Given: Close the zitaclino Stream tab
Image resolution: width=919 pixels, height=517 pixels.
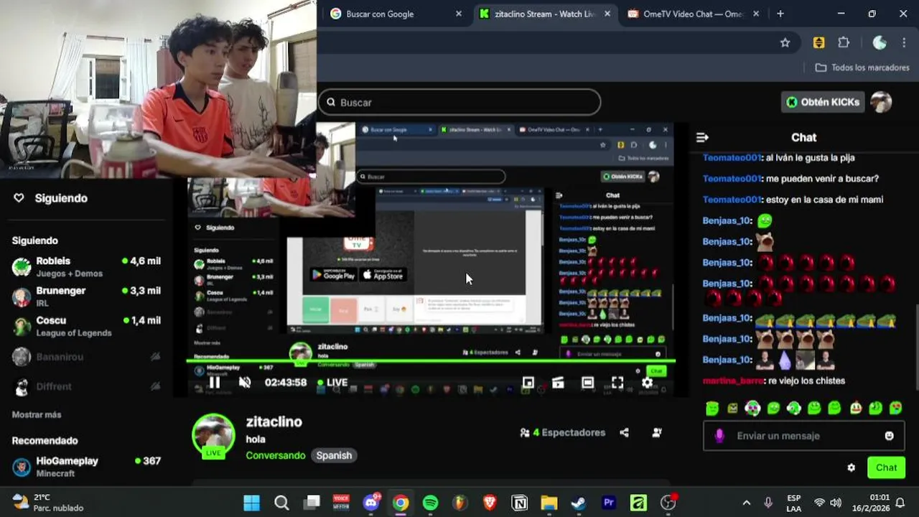Looking at the screenshot, I should point(608,14).
